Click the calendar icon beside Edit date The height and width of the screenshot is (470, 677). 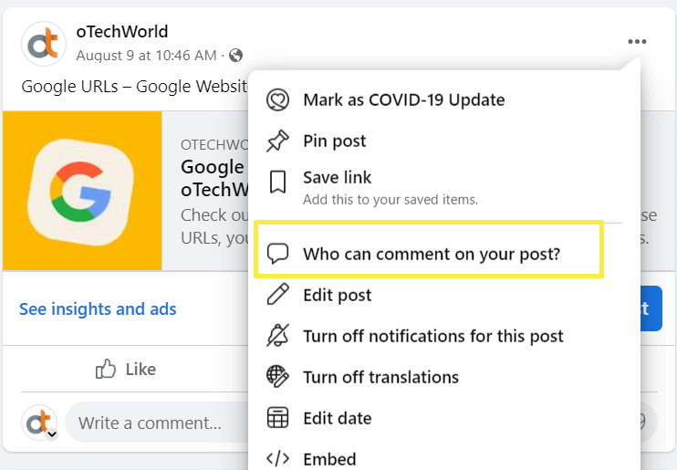[277, 418]
